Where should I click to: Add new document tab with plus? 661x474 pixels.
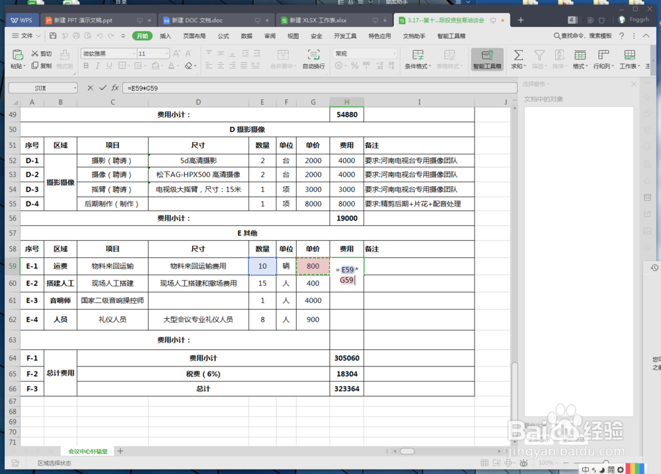pos(521,20)
